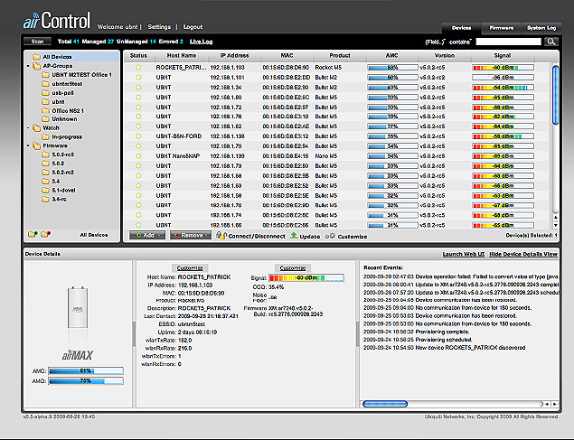
Task: Click the remove group folder icon
Action: click(46, 234)
